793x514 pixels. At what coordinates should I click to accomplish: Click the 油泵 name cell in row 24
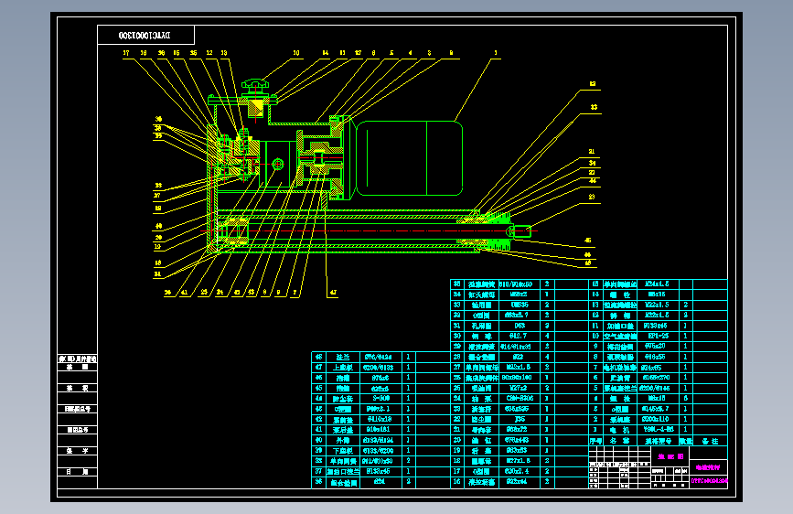click(481, 399)
